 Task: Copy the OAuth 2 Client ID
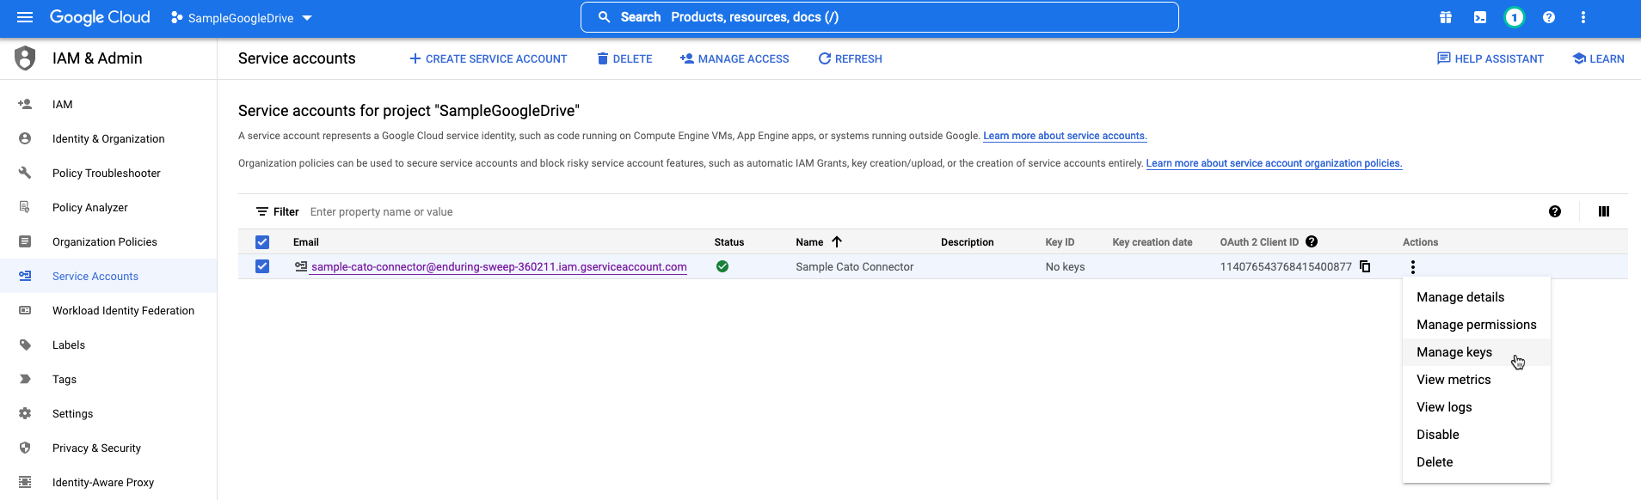[x=1365, y=266]
